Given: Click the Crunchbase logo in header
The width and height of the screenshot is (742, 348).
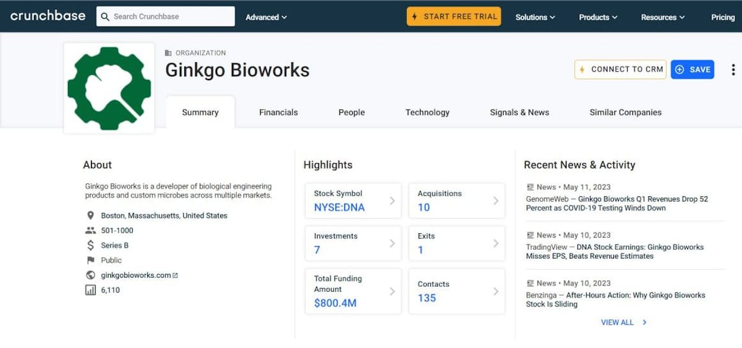Looking at the screenshot, I should pyautogui.click(x=48, y=16).
